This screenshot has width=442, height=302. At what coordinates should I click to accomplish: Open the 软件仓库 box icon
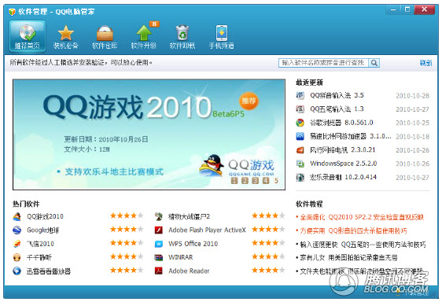click(105, 33)
